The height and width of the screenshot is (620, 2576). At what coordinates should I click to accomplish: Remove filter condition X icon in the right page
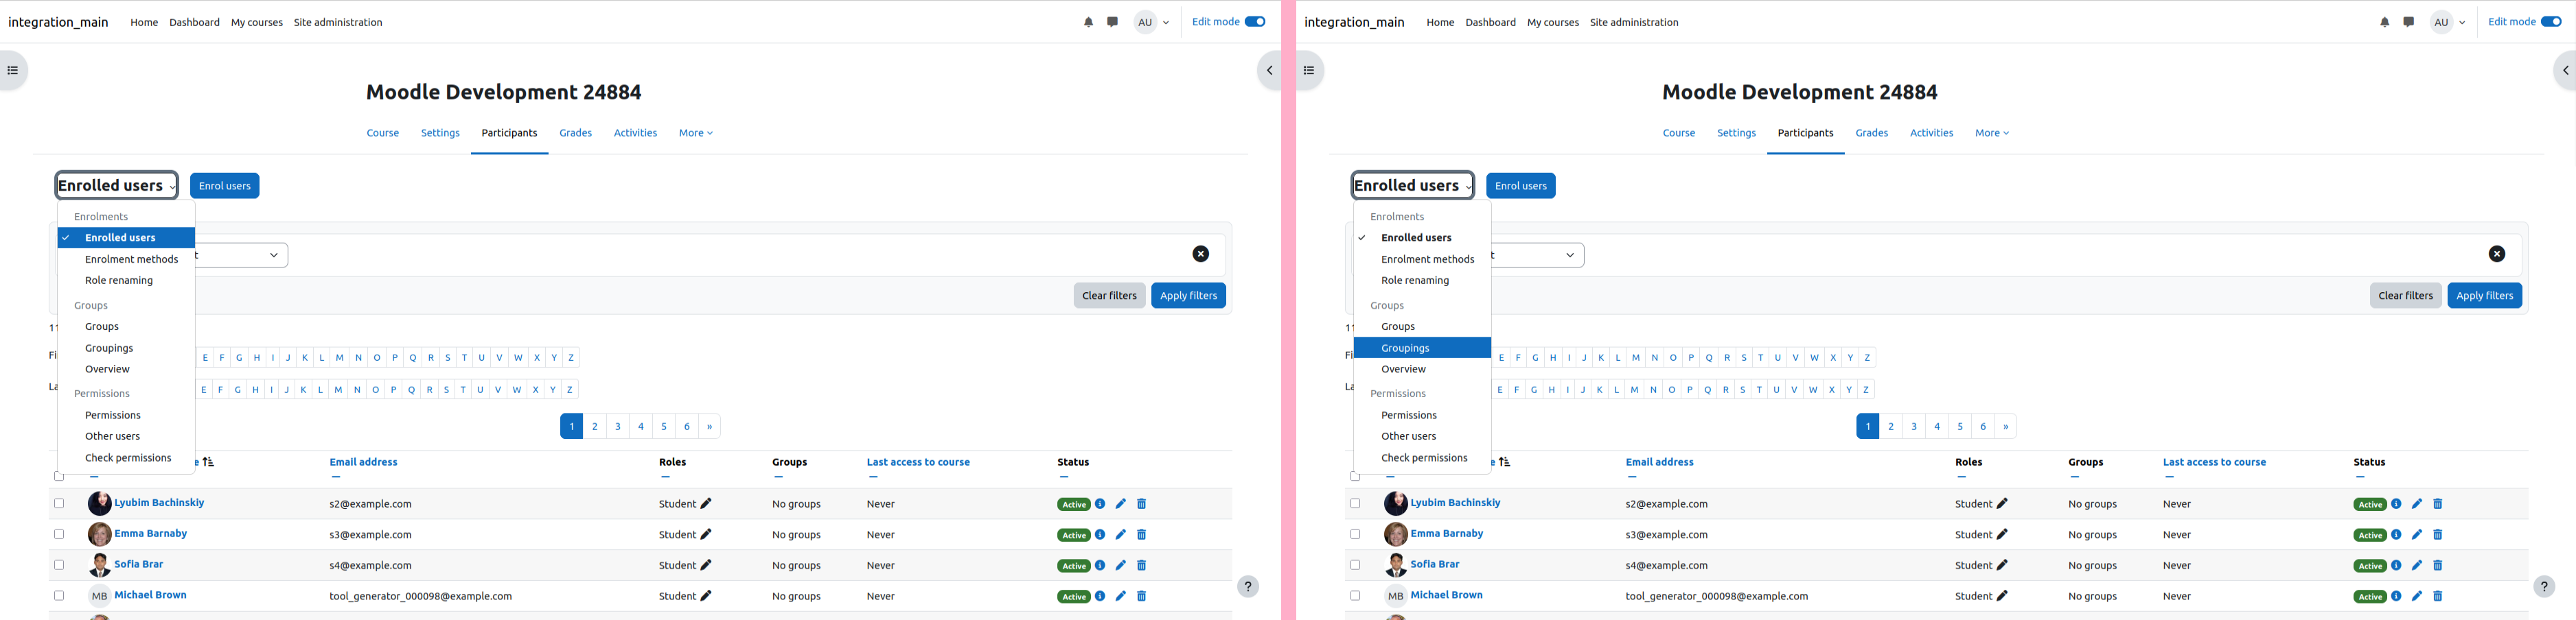2496,254
